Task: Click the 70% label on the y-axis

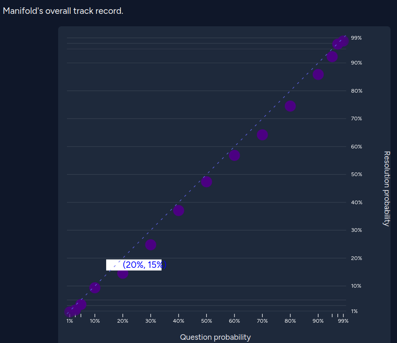Action: pyautogui.click(x=356, y=118)
